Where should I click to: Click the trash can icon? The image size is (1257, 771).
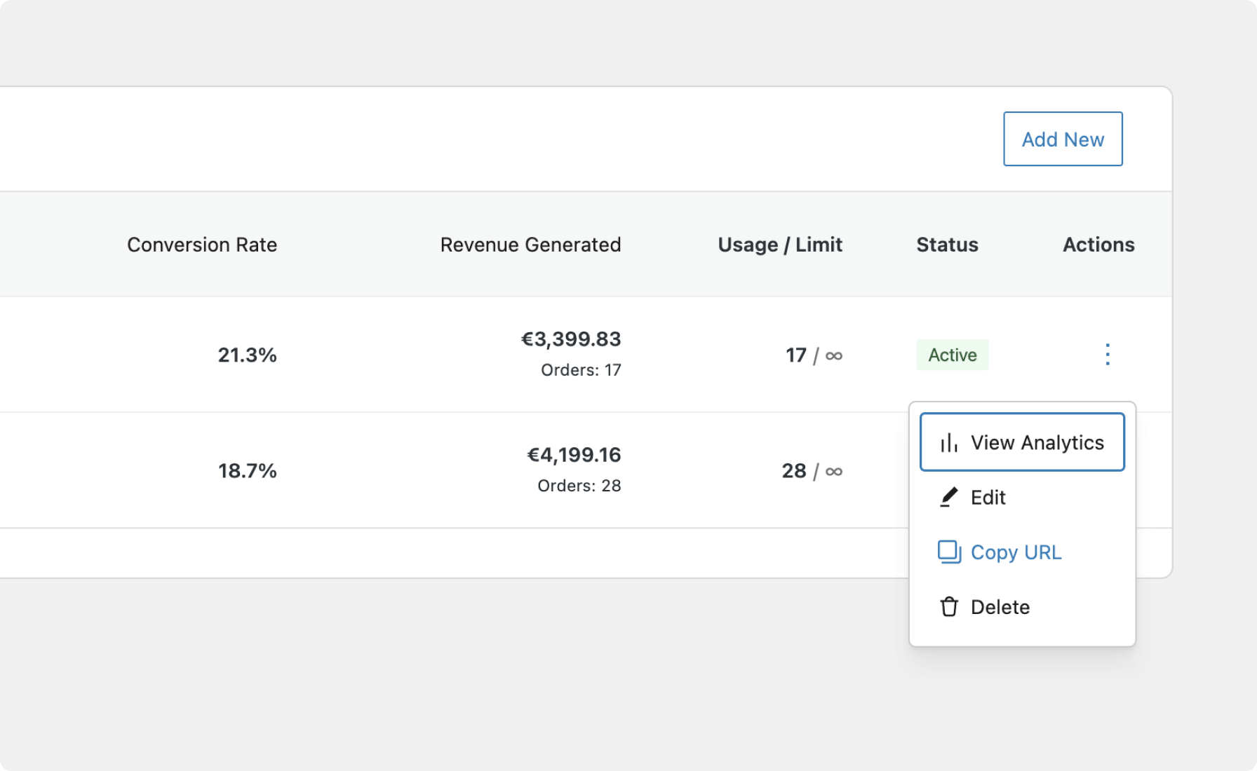949,607
